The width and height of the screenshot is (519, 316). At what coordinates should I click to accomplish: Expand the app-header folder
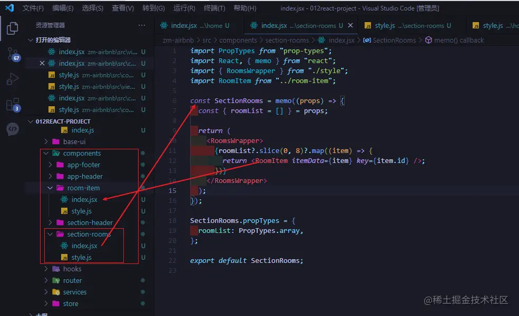[x=50, y=176]
